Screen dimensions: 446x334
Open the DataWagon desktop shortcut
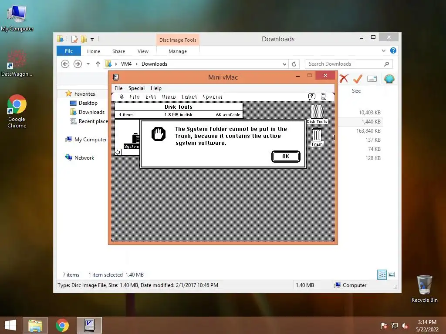[x=17, y=63]
